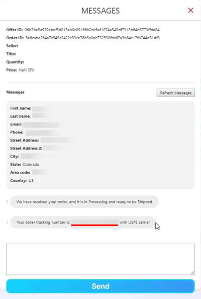Click the blurred Email value

pos(41,125)
